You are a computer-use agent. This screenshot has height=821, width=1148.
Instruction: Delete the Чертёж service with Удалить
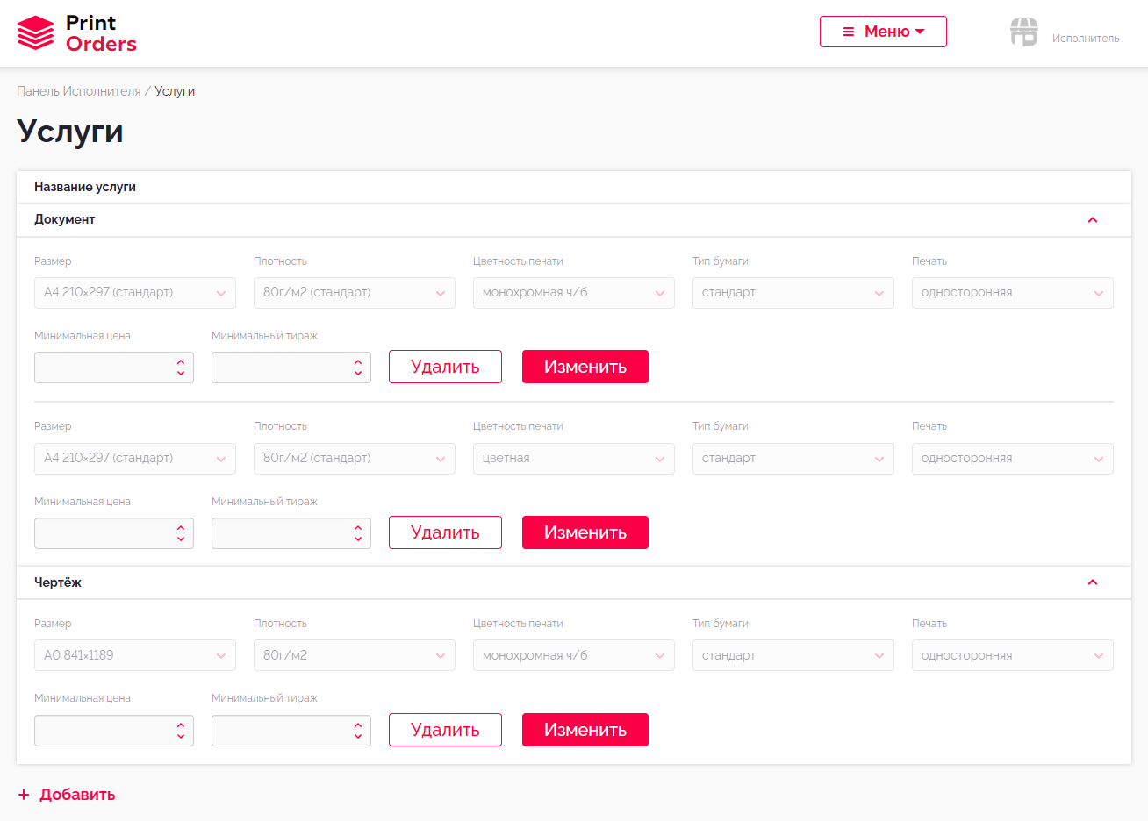click(445, 730)
